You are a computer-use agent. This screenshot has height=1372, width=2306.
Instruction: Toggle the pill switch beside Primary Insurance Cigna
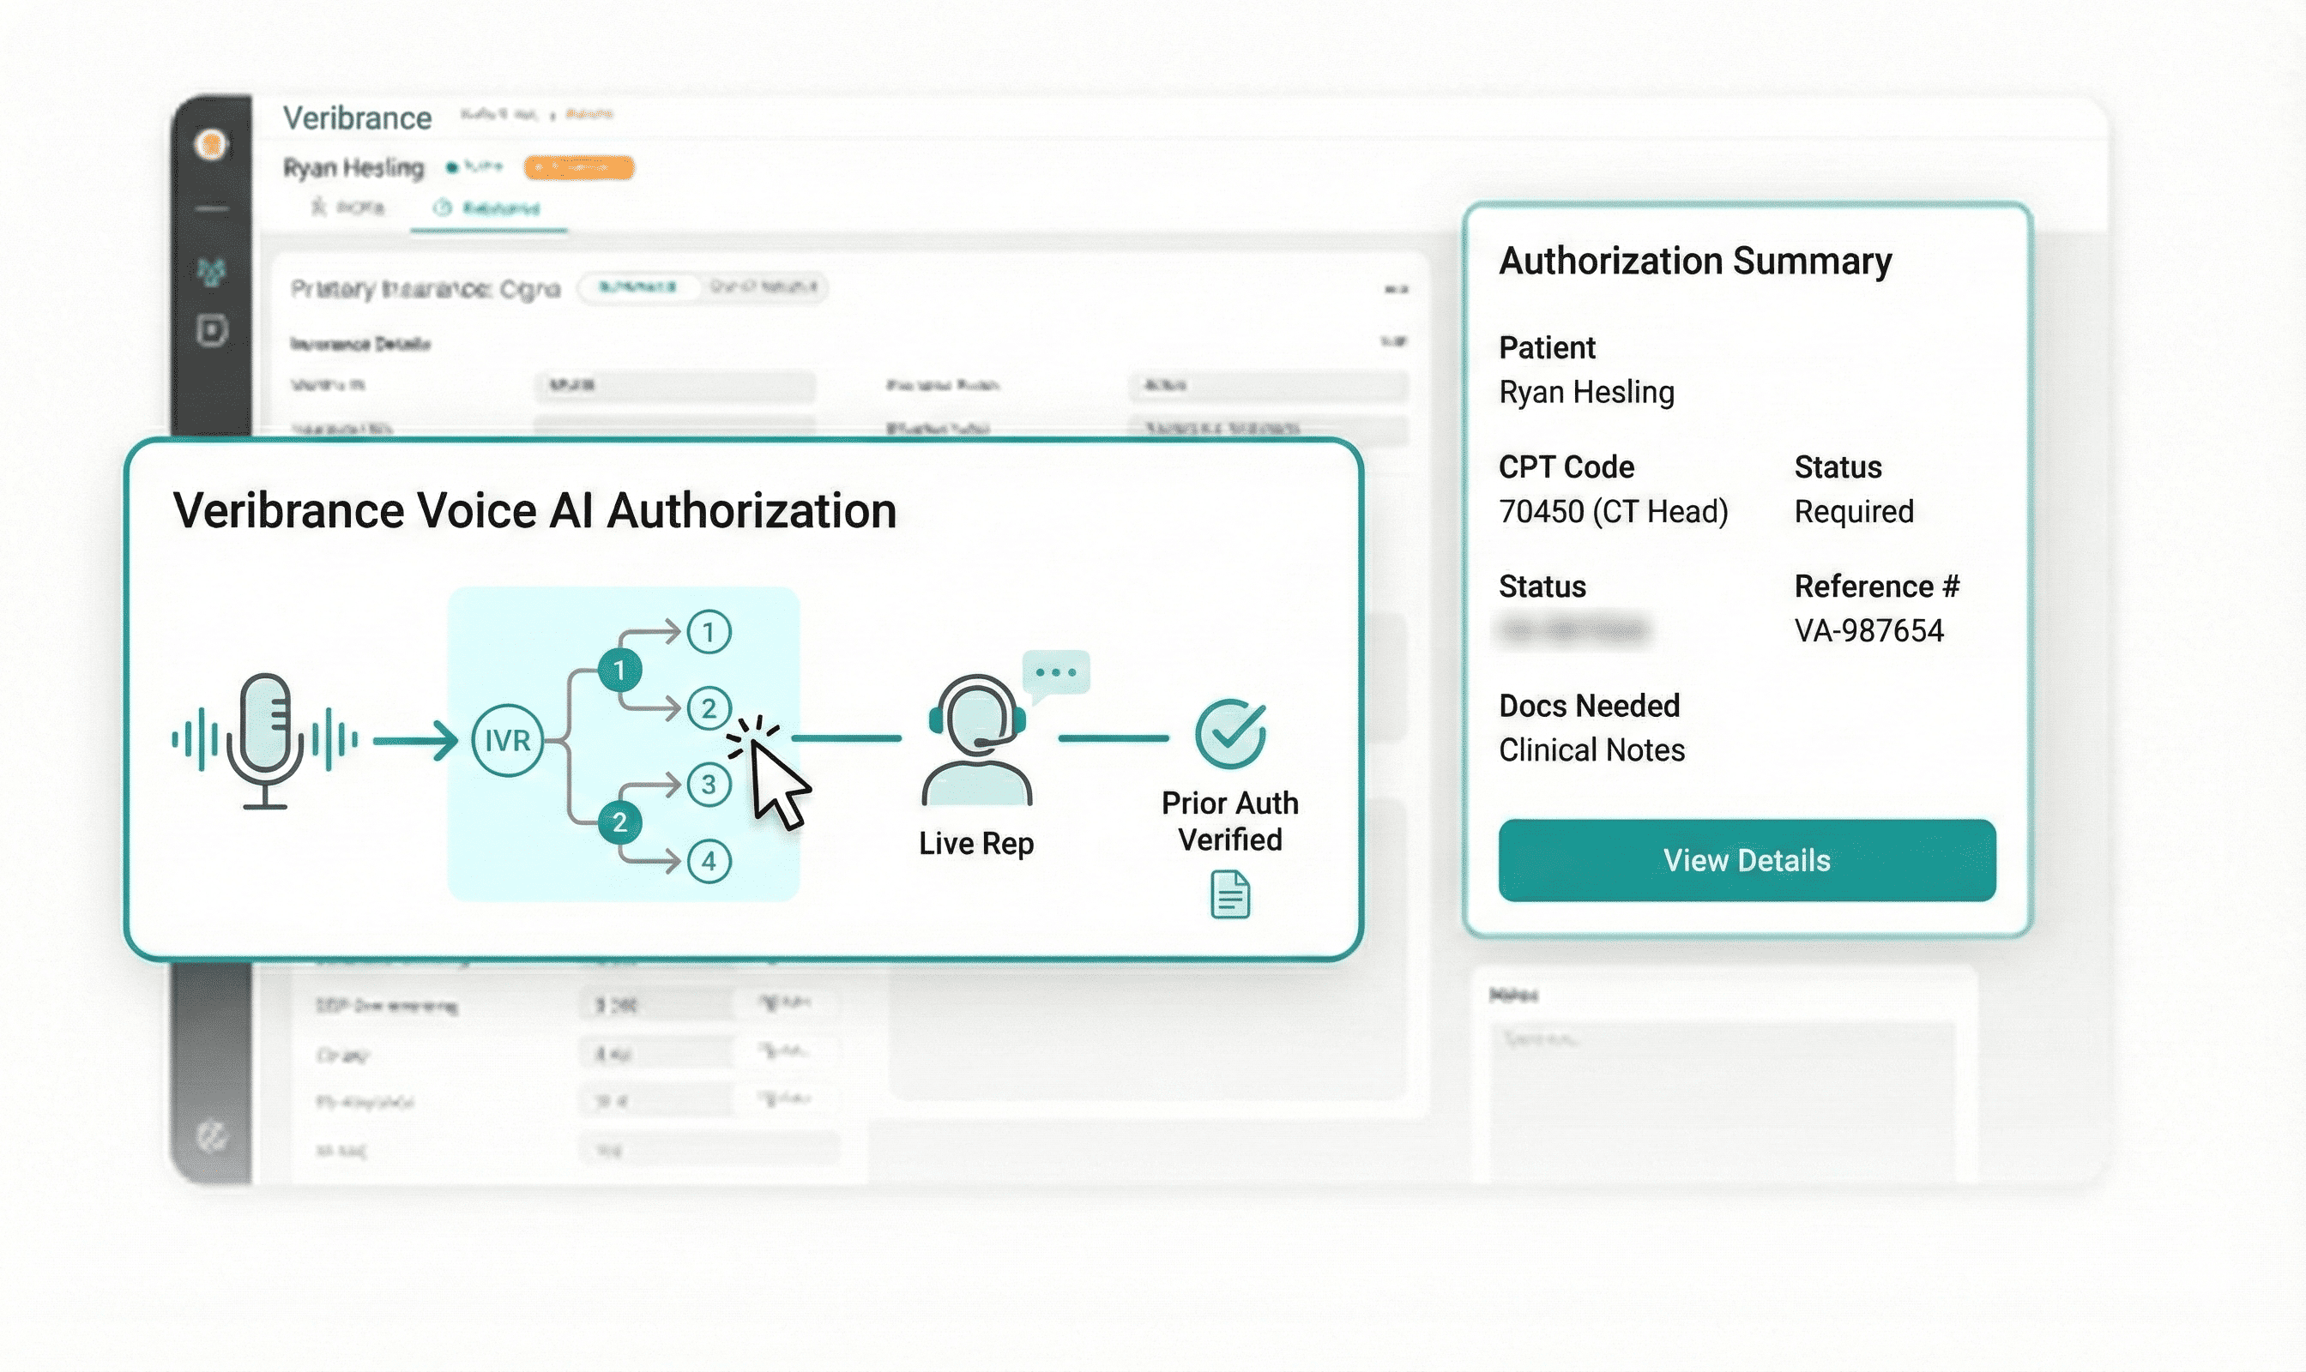pos(702,287)
